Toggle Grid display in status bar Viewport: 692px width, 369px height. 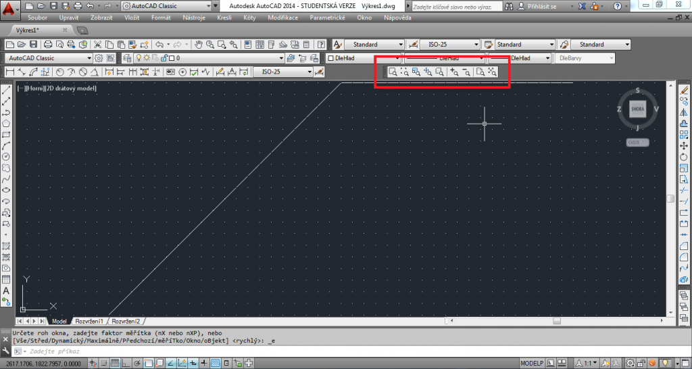[x=115, y=364]
